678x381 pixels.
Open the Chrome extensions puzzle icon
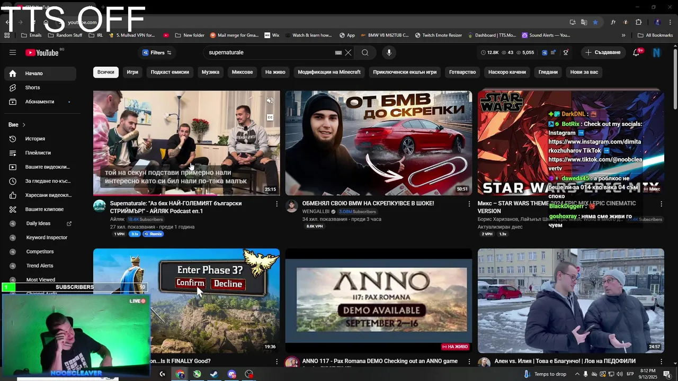click(x=638, y=22)
